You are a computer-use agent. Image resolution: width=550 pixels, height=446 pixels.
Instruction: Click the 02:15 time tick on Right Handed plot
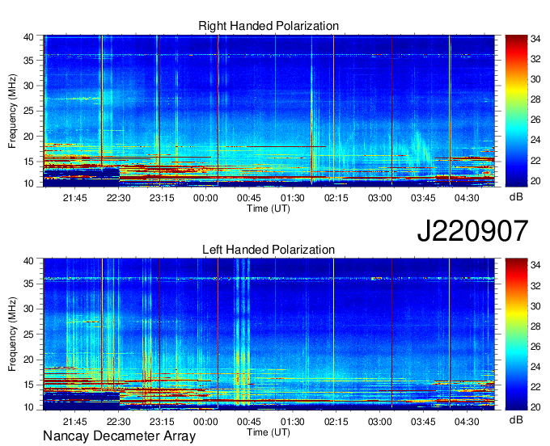click(336, 198)
